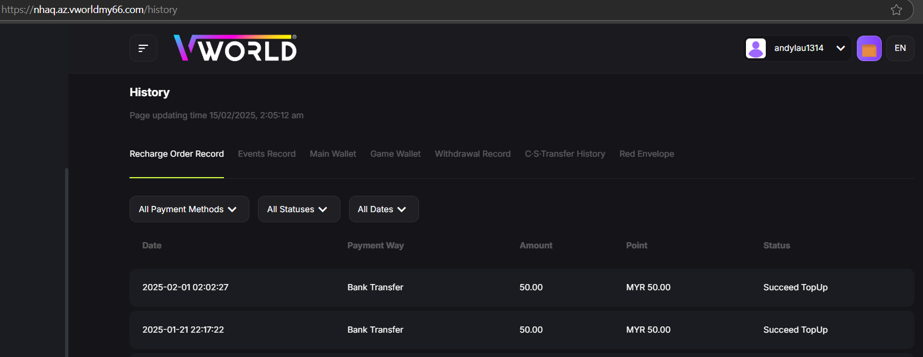Click Succeed TopUp in 2025-01-21 row
Image resolution: width=923 pixels, height=357 pixels.
(795, 330)
